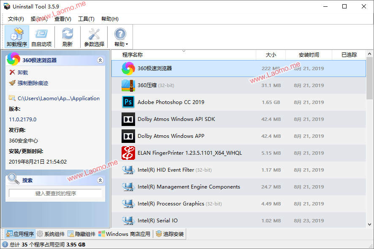Click version number 11.0.2179.0

click(x=23, y=119)
